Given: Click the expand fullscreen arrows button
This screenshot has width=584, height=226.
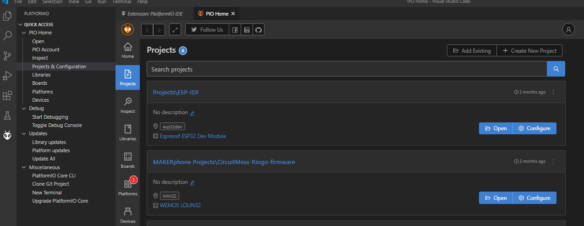Looking at the screenshot, I should 175,30.
